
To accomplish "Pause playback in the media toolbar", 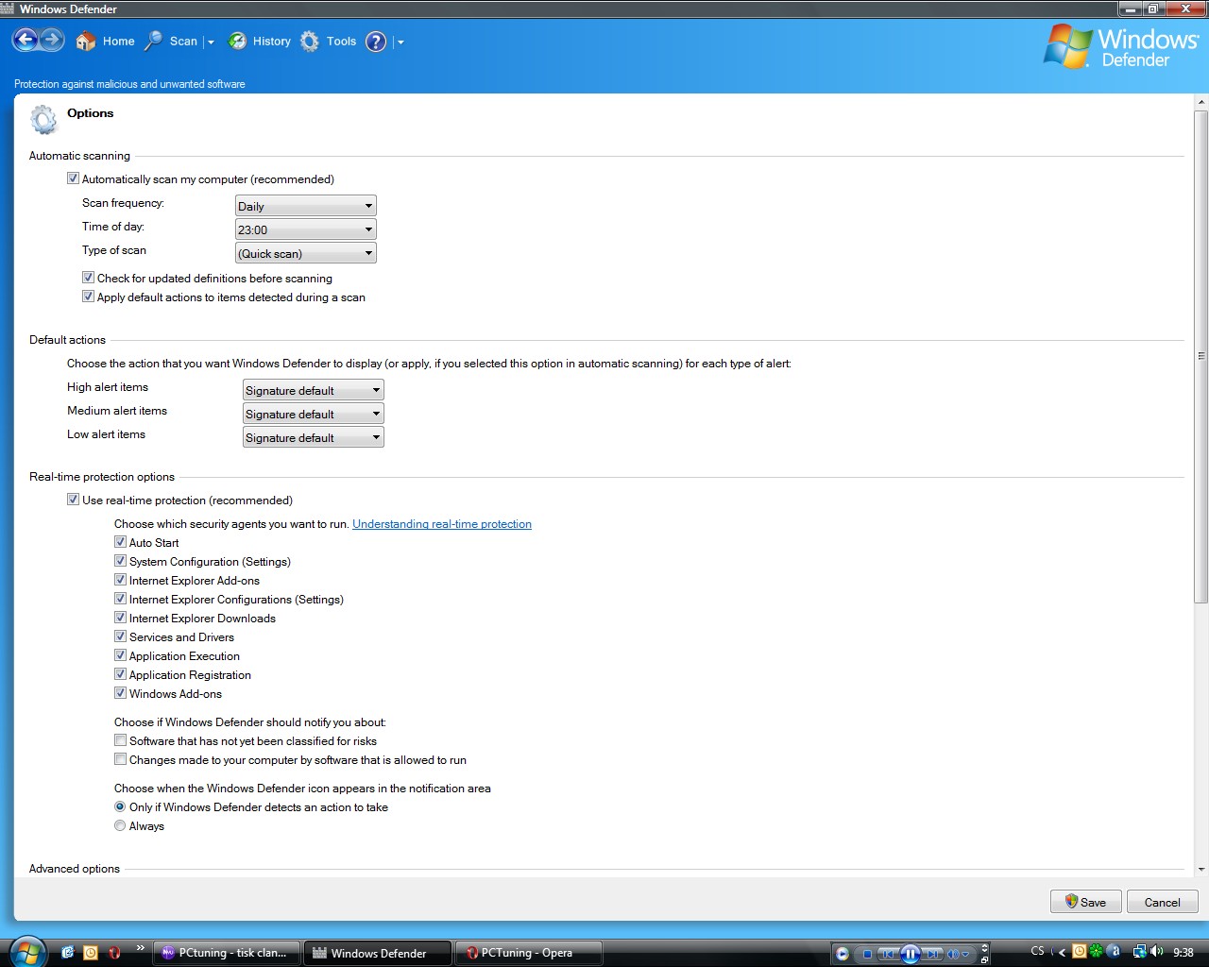I will point(911,954).
